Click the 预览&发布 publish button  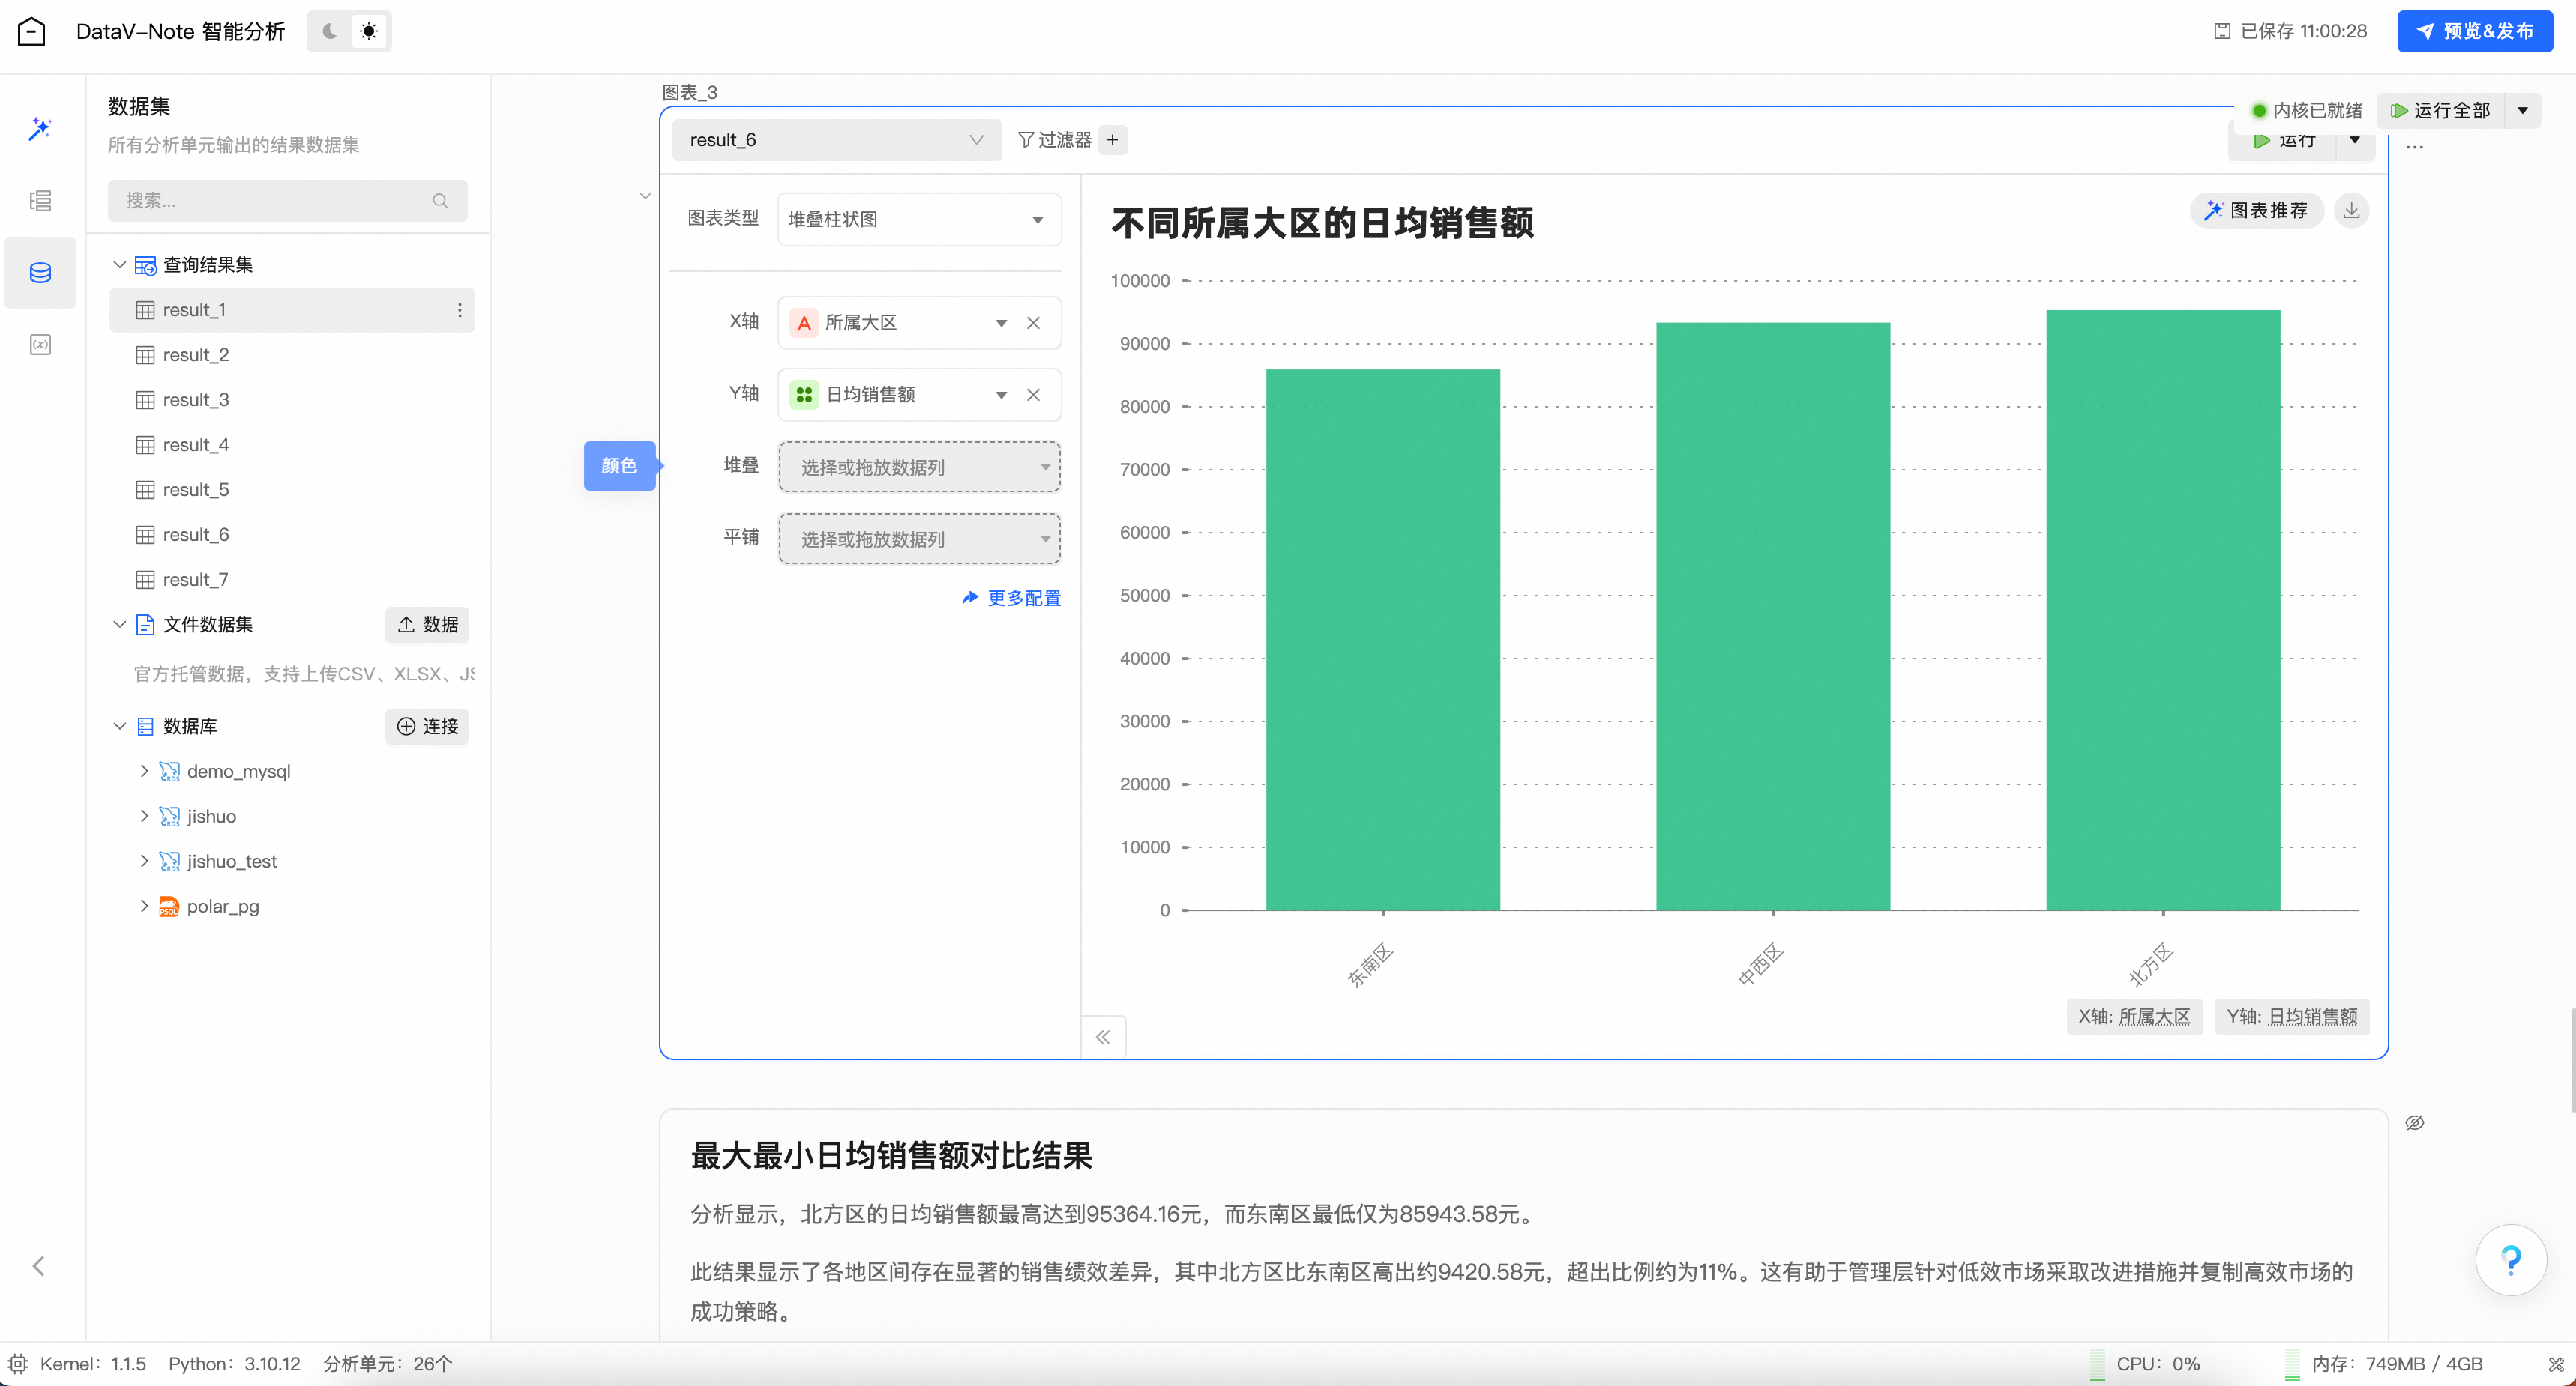pos(2474,32)
